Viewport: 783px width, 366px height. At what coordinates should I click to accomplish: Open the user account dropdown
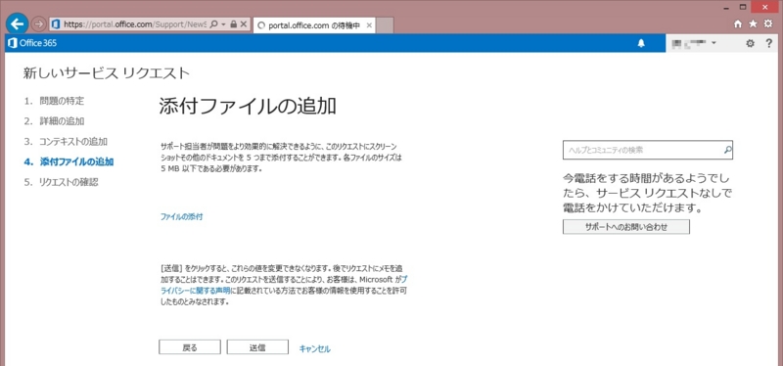coord(695,43)
